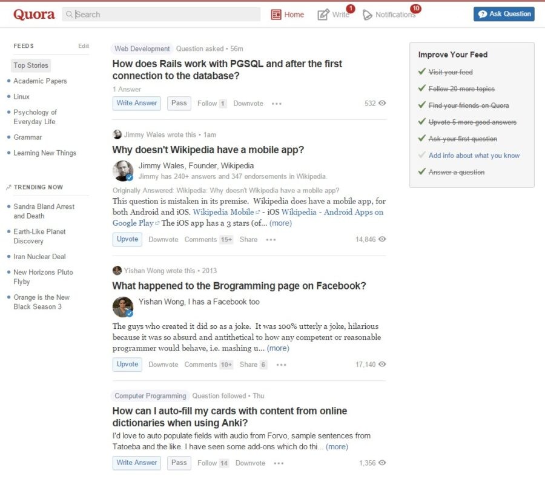The image size is (545, 479).
Task: Follow the Rails PGSQL question
Action: (212, 104)
